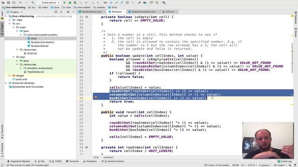Click the sudoku breadcrumb

point(99,7)
